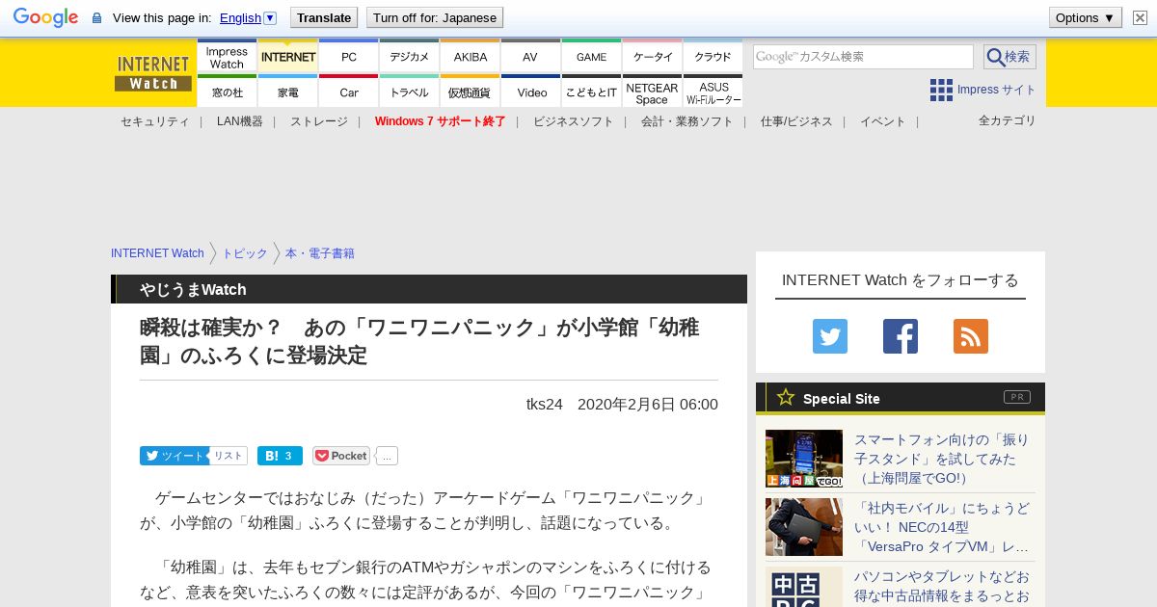Click the トピック breadcrumb link
1157x607 pixels.
tap(244, 253)
